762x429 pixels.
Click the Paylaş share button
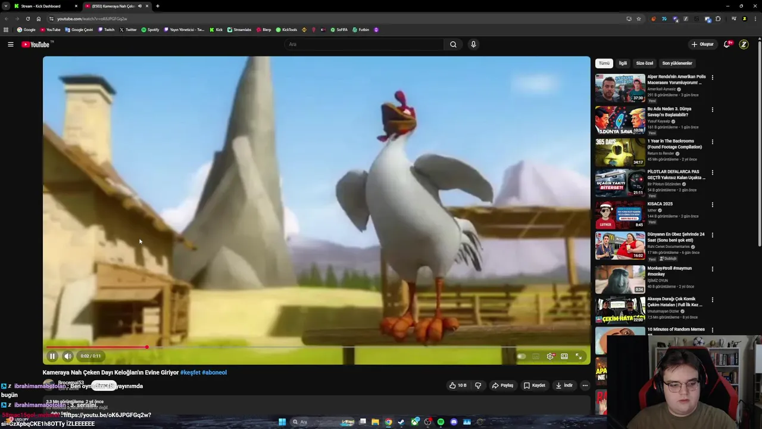(502, 386)
